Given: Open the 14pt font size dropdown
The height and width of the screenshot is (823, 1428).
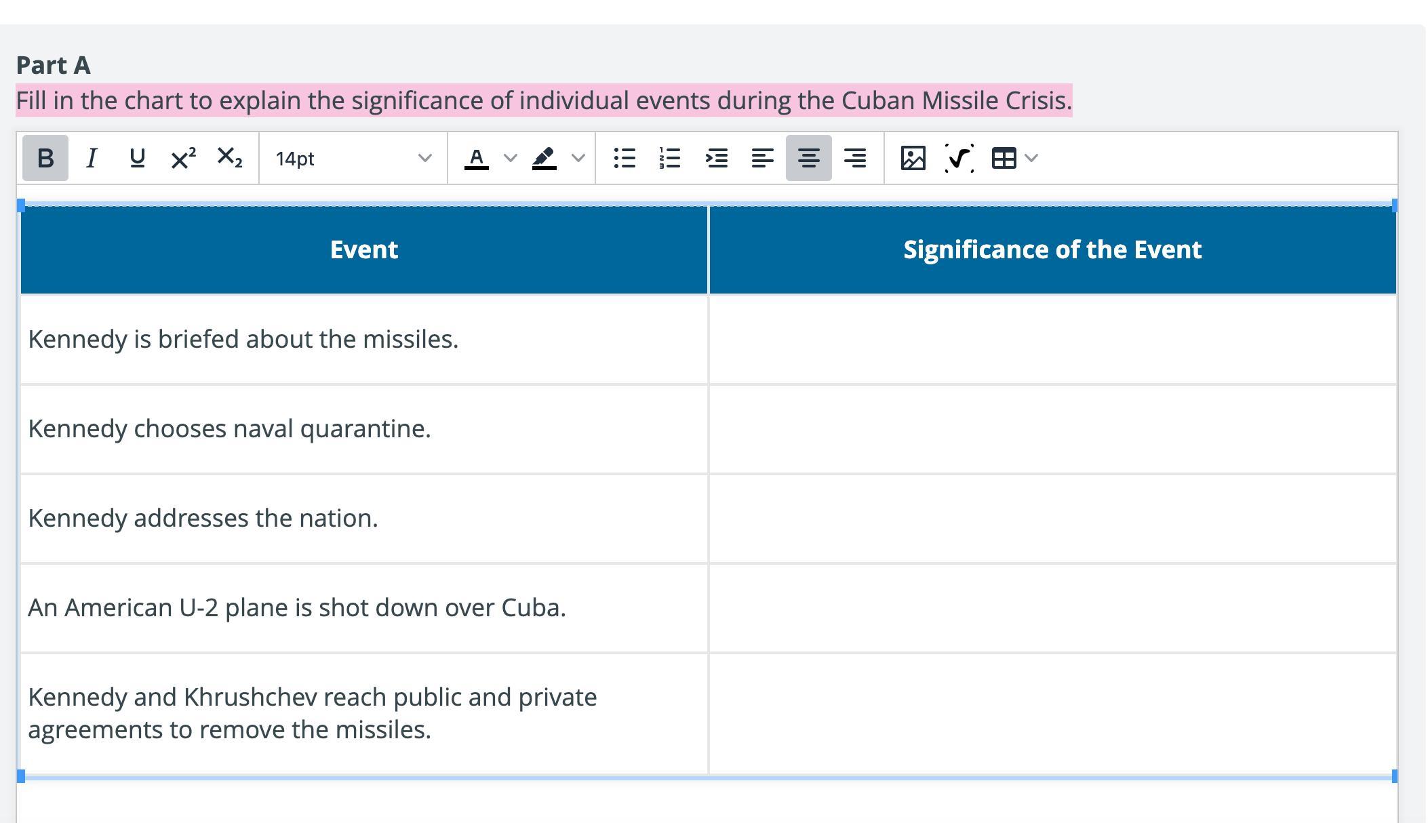Looking at the screenshot, I should coord(353,158).
